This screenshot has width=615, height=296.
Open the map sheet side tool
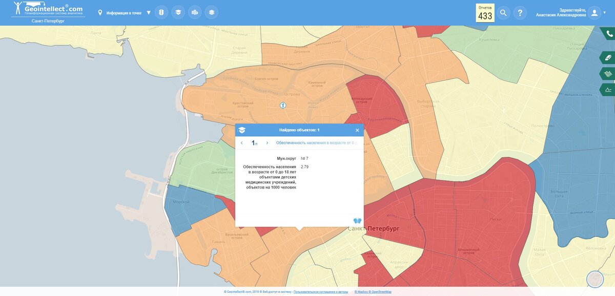(608, 74)
